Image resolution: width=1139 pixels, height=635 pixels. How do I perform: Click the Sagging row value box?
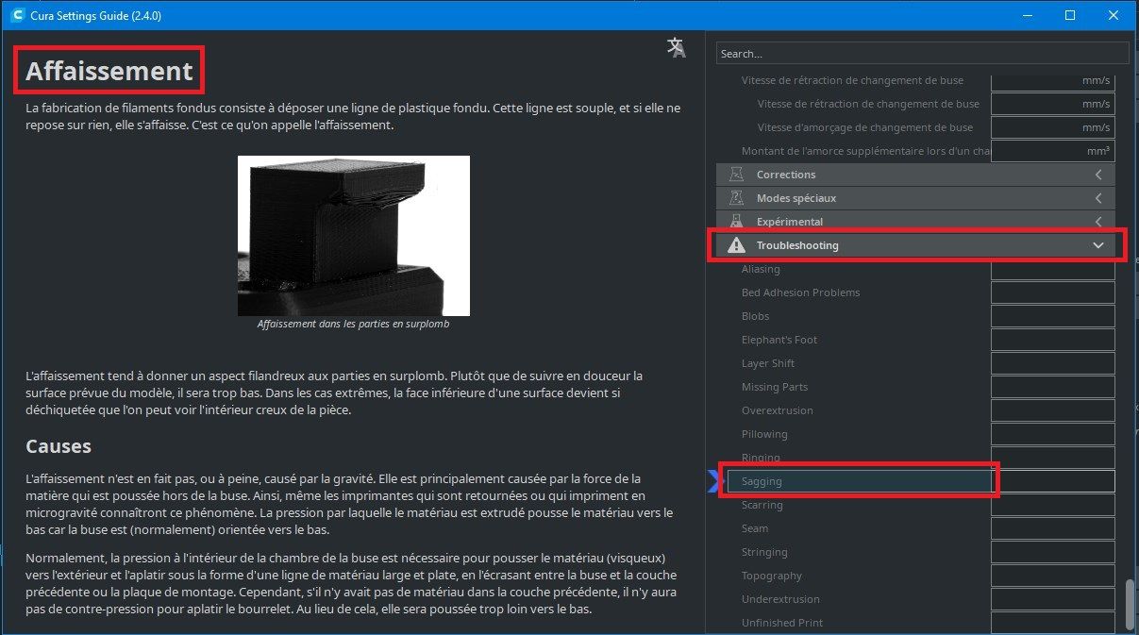pos(1052,481)
